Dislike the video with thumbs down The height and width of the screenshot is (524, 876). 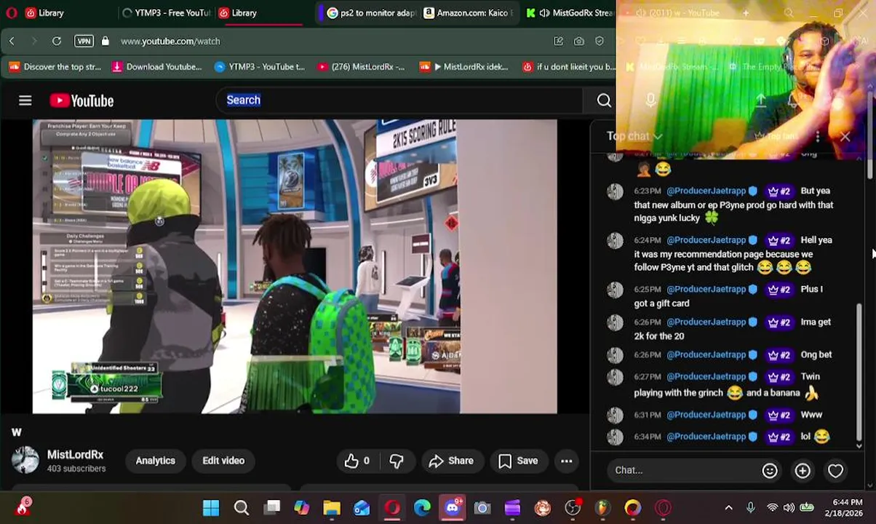(397, 461)
